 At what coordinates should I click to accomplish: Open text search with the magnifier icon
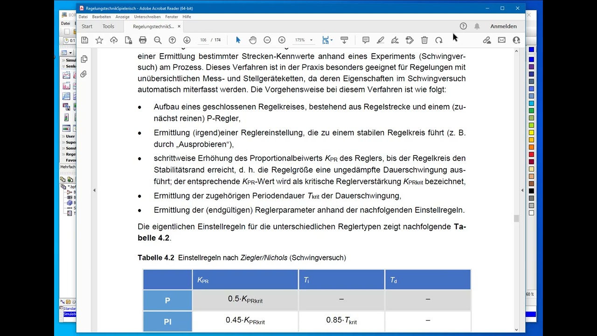158,40
